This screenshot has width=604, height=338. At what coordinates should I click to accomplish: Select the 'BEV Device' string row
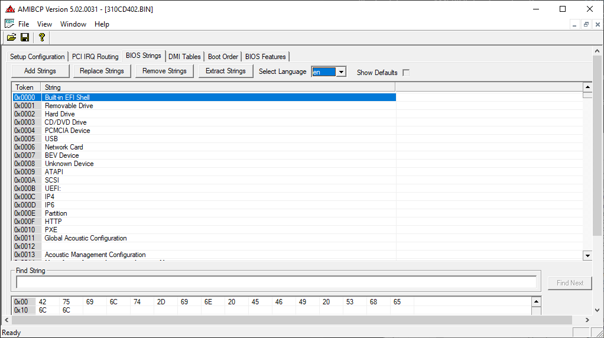point(204,155)
